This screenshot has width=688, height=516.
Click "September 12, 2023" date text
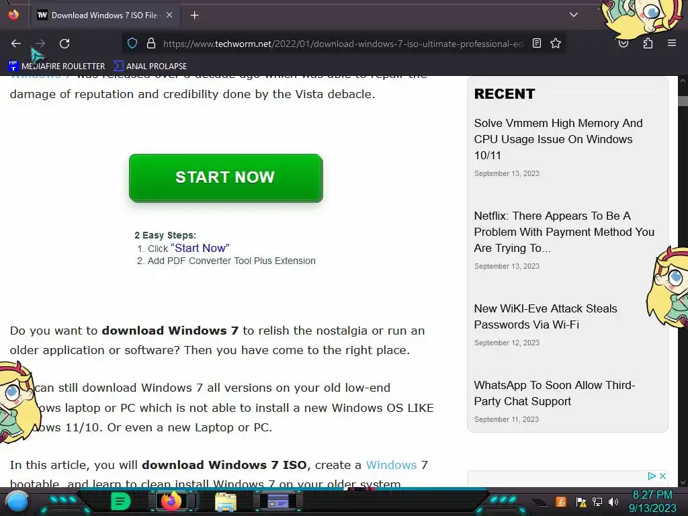pos(507,343)
